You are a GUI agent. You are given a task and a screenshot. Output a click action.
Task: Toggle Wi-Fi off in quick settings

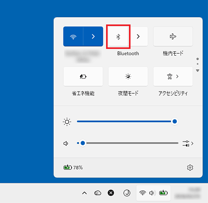(73, 36)
